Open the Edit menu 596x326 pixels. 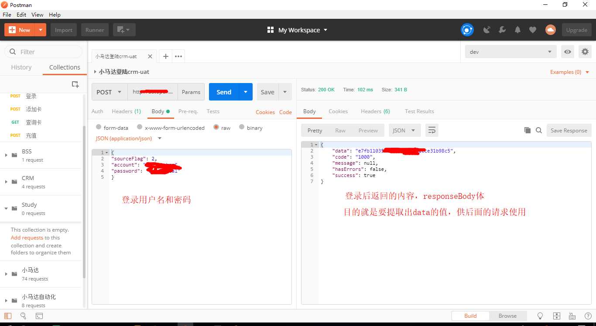[x=21, y=14]
